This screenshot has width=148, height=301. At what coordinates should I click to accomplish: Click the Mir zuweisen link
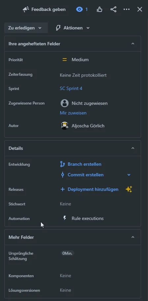(73, 113)
